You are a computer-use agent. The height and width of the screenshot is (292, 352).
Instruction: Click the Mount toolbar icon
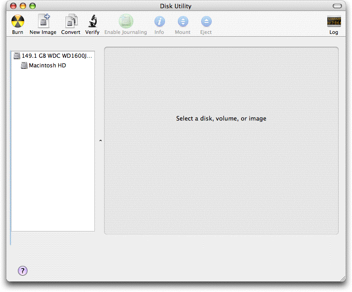tap(183, 22)
